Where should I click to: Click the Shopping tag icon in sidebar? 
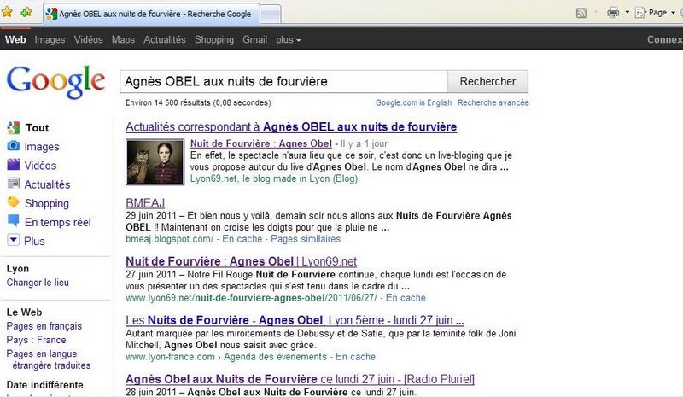(14, 202)
